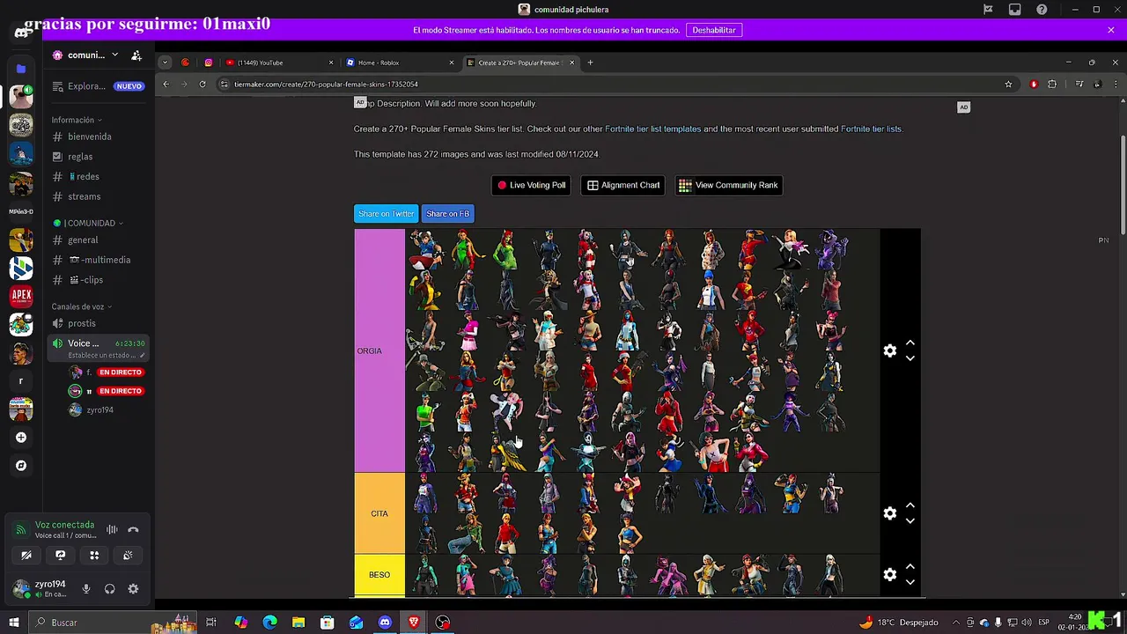The width and height of the screenshot is (1127, 634).
Task: Open a new browser tab
Action: click(x=591, y=63)
